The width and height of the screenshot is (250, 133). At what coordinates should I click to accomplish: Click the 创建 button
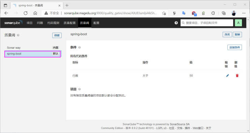click(x=57, y=35)
